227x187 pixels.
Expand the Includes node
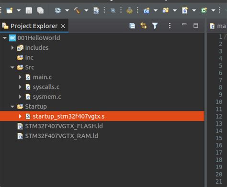(12, 48)
